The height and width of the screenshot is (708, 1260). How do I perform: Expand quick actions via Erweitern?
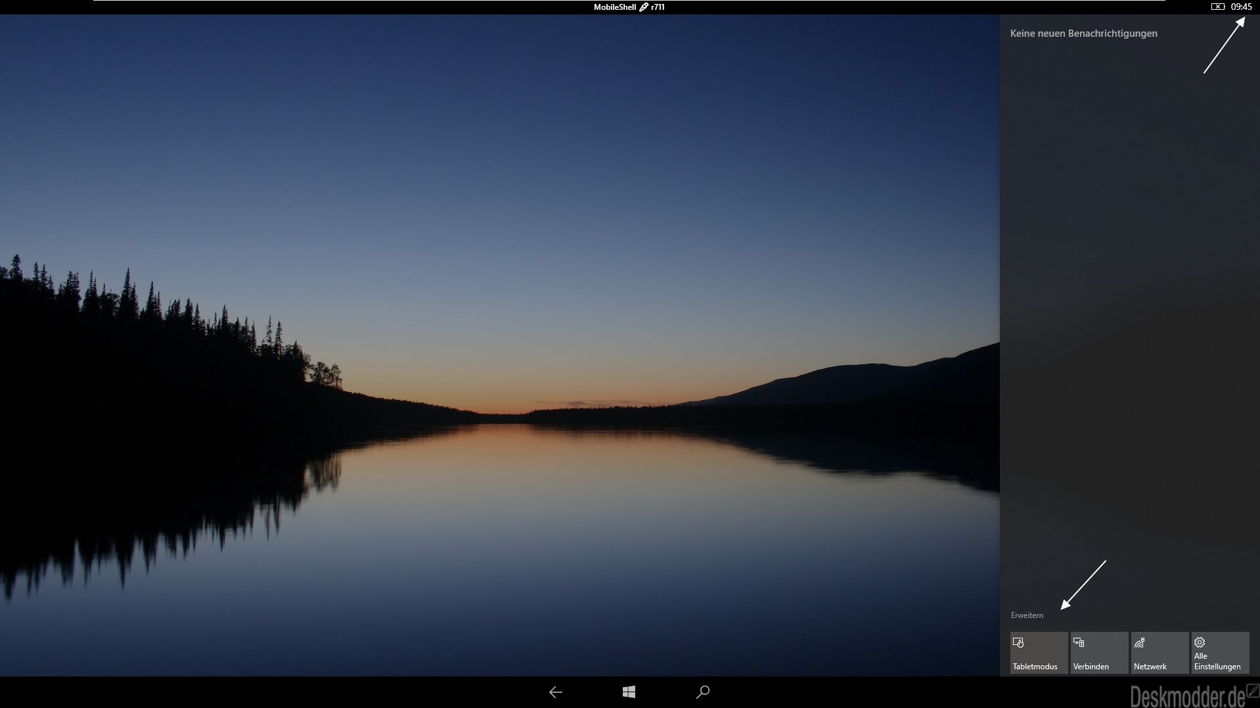point(1027,615)
